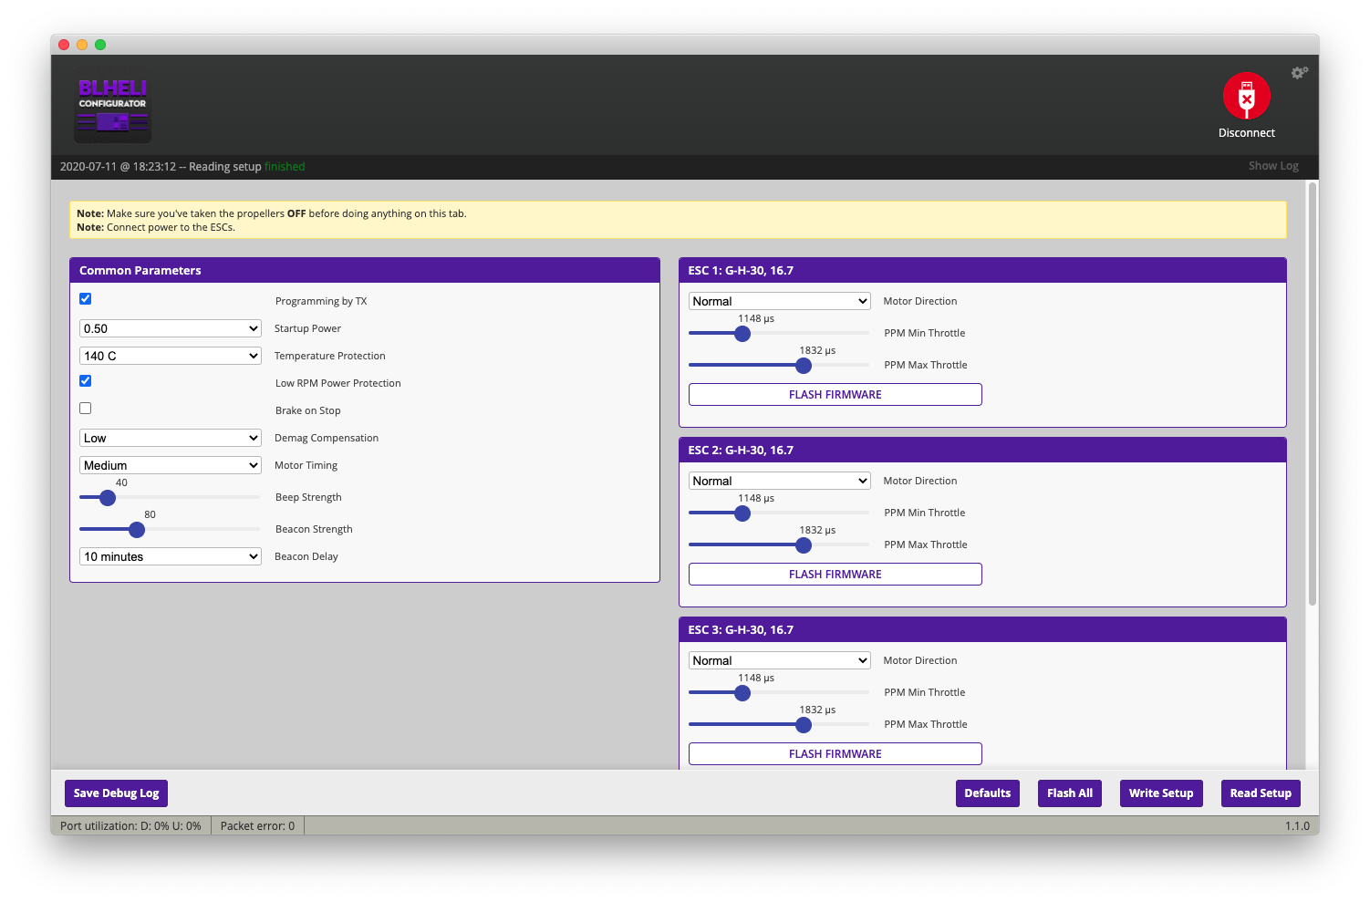Screen dimensions: 1370x902
Task: Click the 'ESC 2: G-H-30, 16.7' header
Action: (982, 450)
